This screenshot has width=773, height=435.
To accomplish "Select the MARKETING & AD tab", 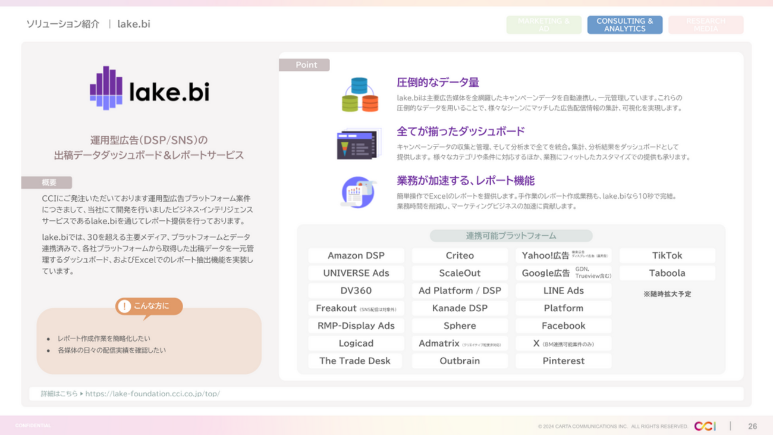I will click(x=543, y=25).
